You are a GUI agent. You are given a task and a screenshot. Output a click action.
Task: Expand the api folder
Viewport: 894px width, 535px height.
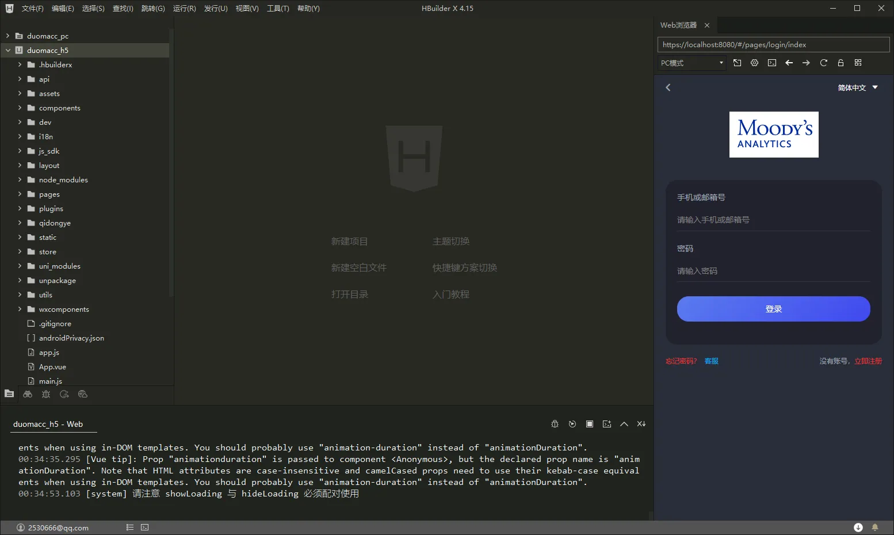pos(20,79)
